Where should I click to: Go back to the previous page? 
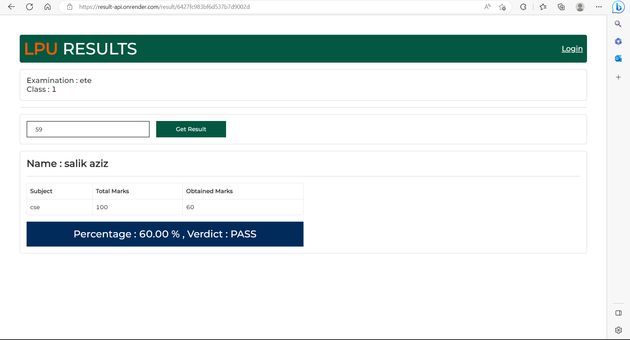click(11, 7)
